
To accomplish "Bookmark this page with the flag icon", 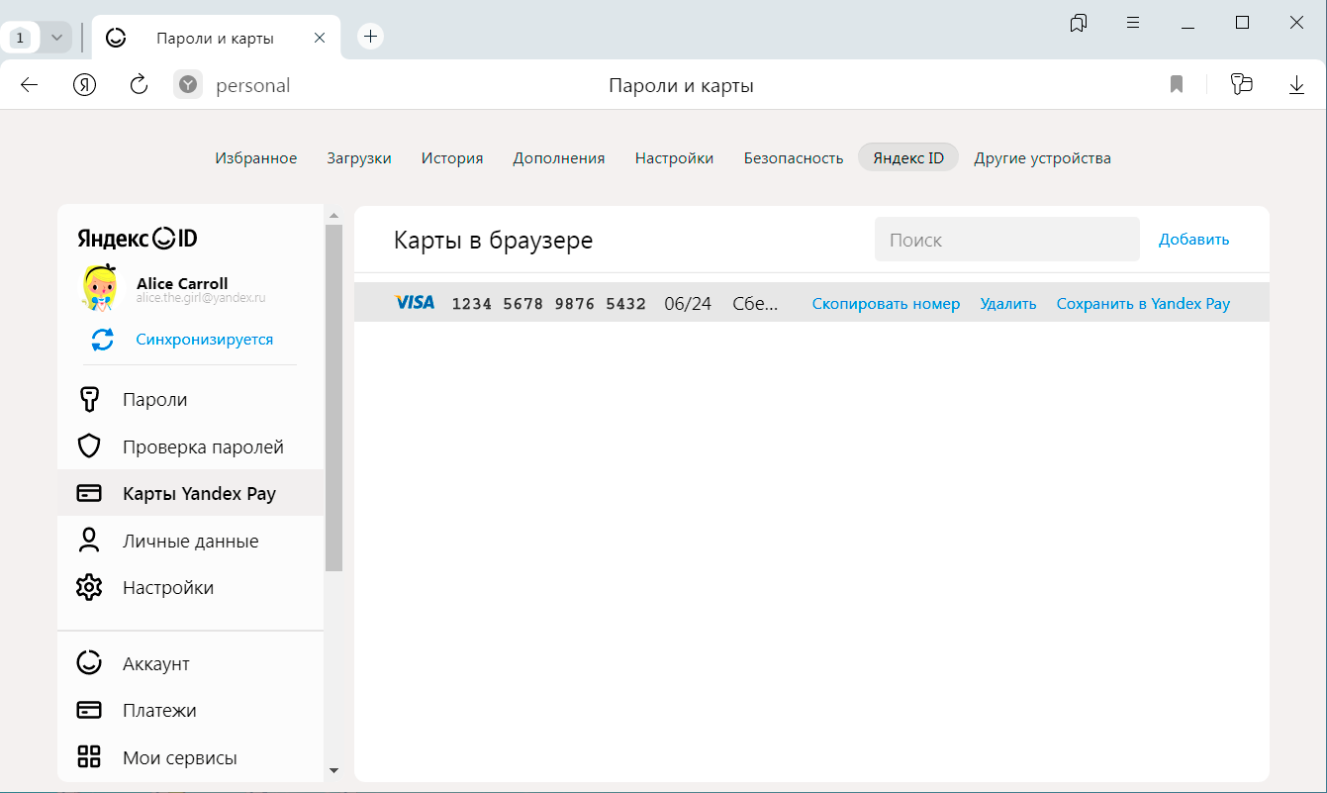I will coord(1177,85).
